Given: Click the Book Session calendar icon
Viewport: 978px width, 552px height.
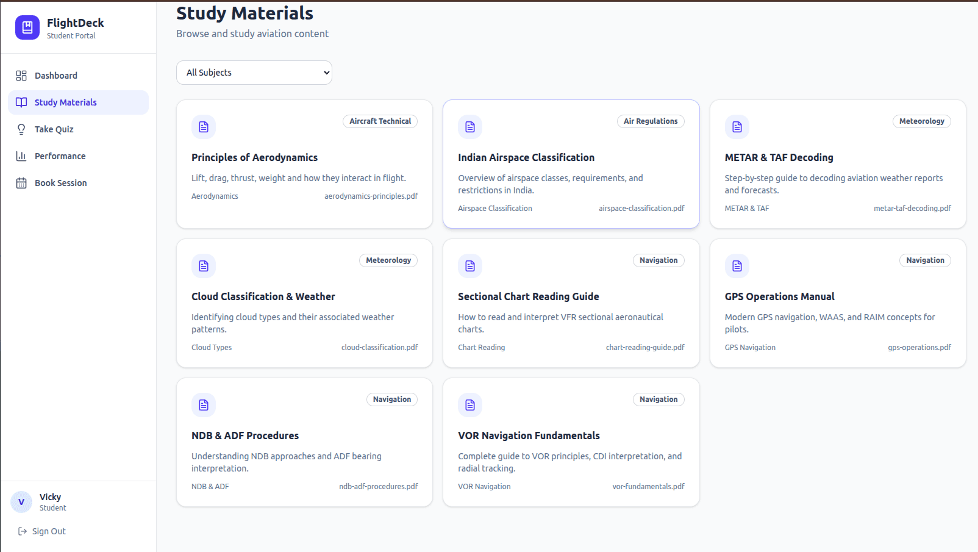Looking at the screenshot, I should point(21,183).
